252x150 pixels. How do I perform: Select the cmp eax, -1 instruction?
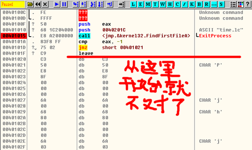point(100,42)
